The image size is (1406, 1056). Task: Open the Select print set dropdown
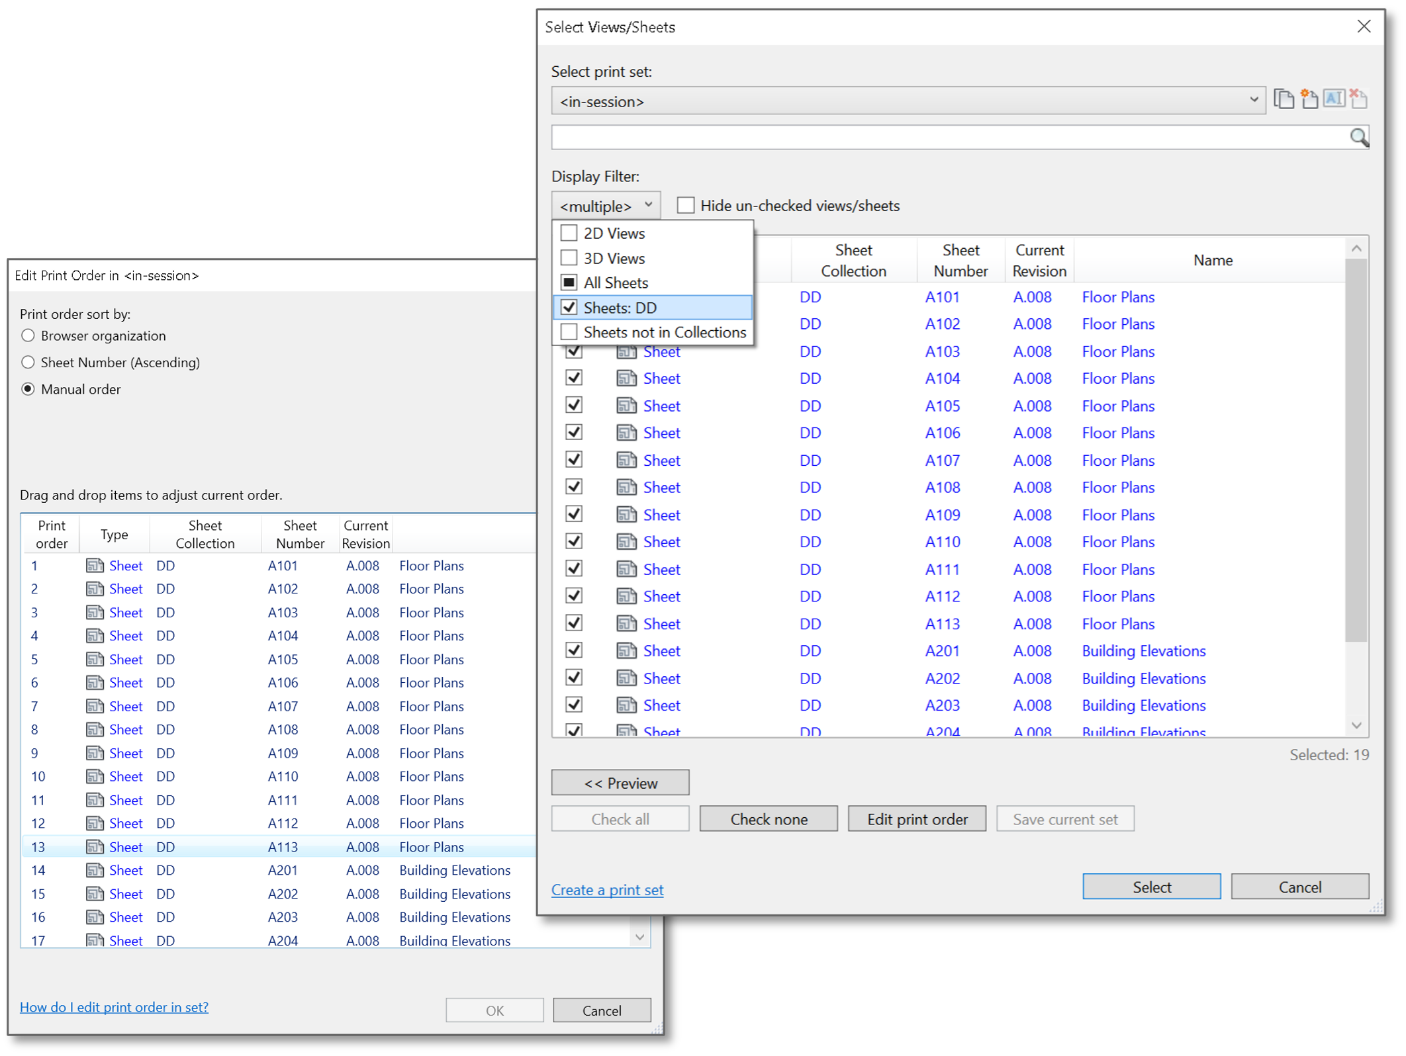[908, 101]
